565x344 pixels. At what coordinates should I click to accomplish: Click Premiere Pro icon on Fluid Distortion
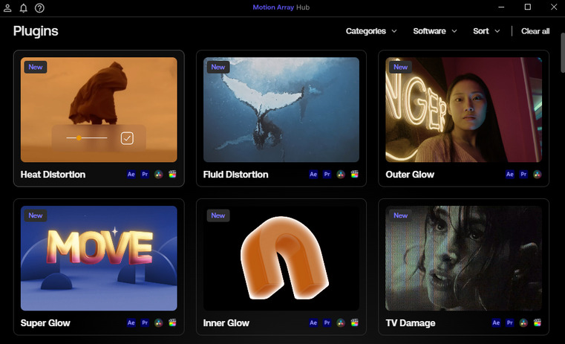pyautogui.click(x=327, y=175)
